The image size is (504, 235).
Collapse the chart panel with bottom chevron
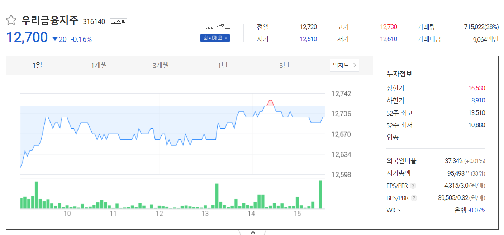click(253, 232)
